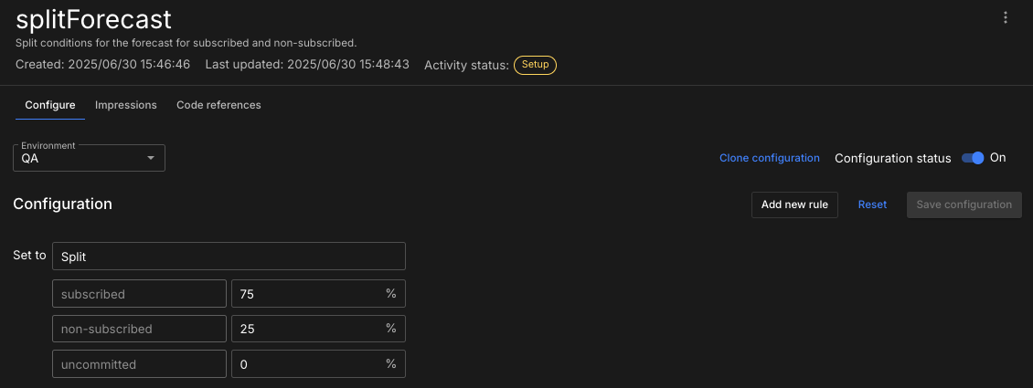Click the Clone configuration link
The image size is (1033, 388).
[769, 158]
